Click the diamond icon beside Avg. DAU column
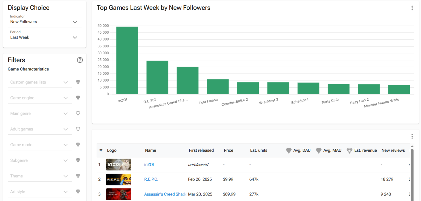This screenshot has width=421, height=201. pyautogui.click(x=289, y=150)
